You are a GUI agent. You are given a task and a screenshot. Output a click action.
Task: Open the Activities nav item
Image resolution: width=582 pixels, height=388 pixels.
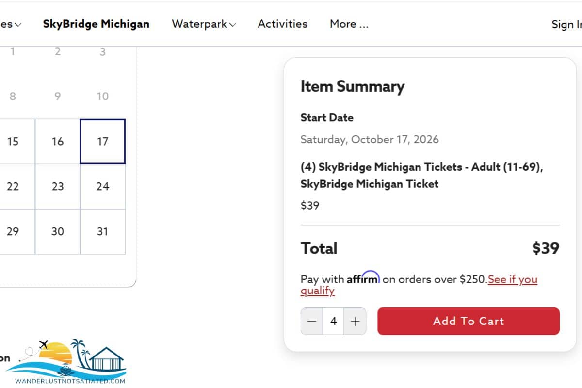[x=282, y=24]
